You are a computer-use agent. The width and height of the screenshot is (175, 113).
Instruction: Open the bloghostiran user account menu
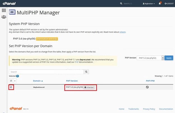coord(149,4)
